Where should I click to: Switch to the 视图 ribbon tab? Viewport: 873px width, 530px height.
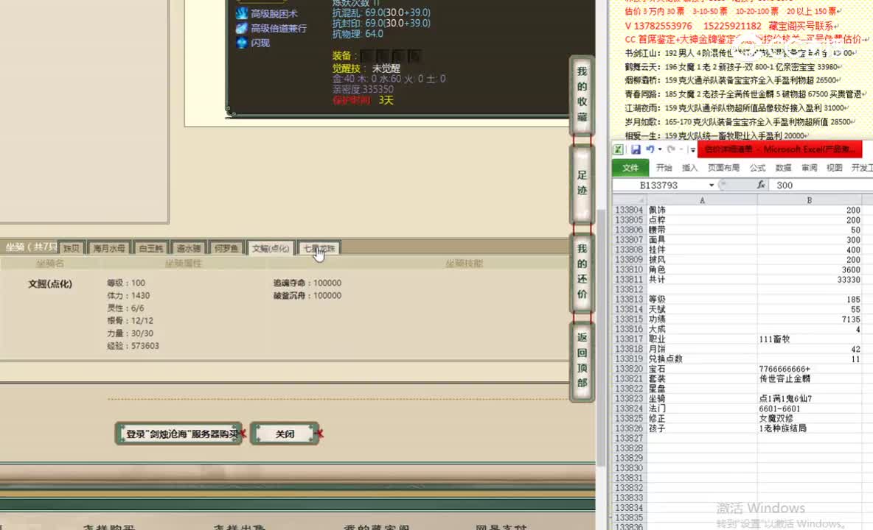[834, 168]
